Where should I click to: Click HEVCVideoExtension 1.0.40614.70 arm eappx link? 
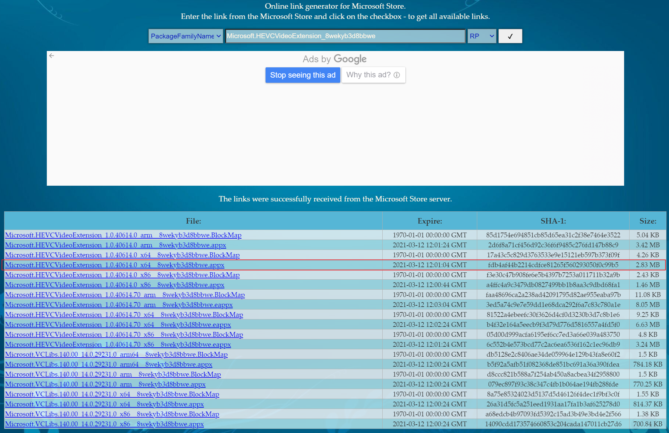pos(119,305)
